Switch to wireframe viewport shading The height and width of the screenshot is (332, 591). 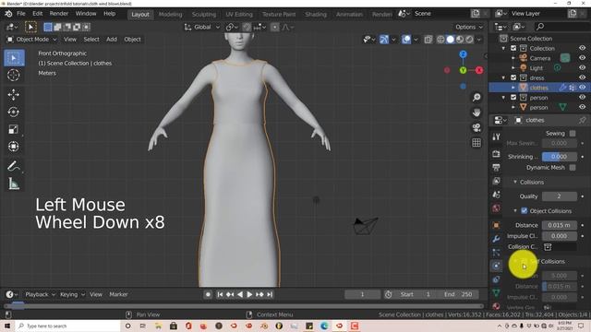coord(440,39)
